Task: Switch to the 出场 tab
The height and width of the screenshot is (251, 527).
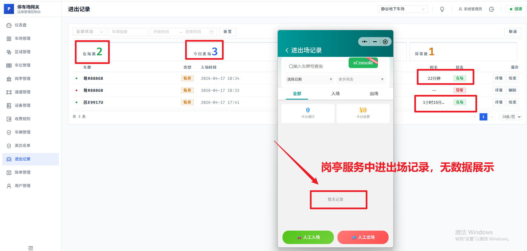Action: tap(374, 94)
